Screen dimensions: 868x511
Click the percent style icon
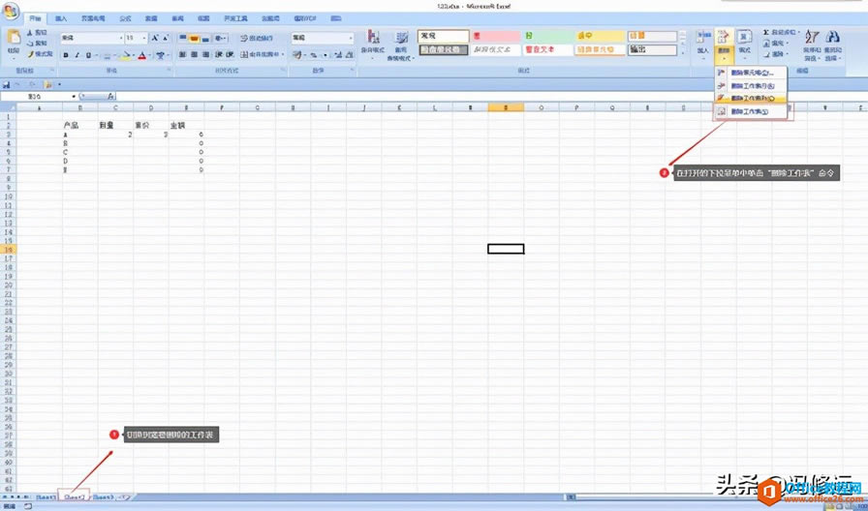pos(313,55)
